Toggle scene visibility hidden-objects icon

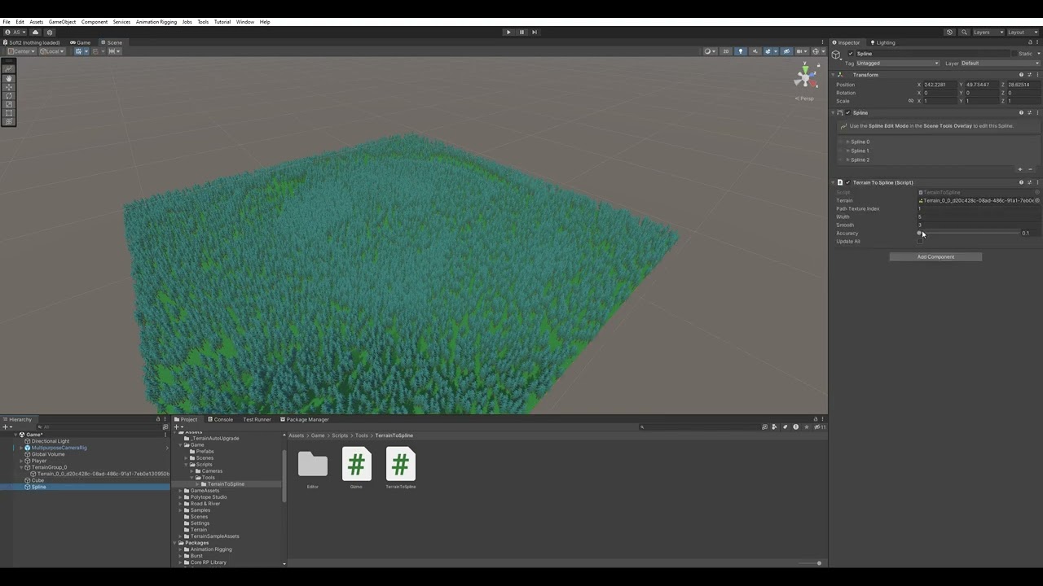(x=786, y=51)
